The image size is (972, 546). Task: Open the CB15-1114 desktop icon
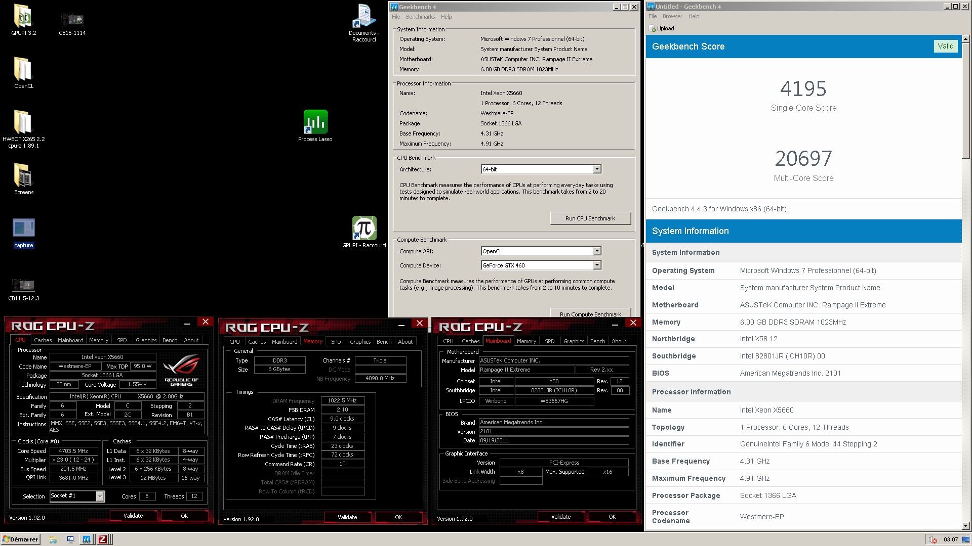pos(72,24)
